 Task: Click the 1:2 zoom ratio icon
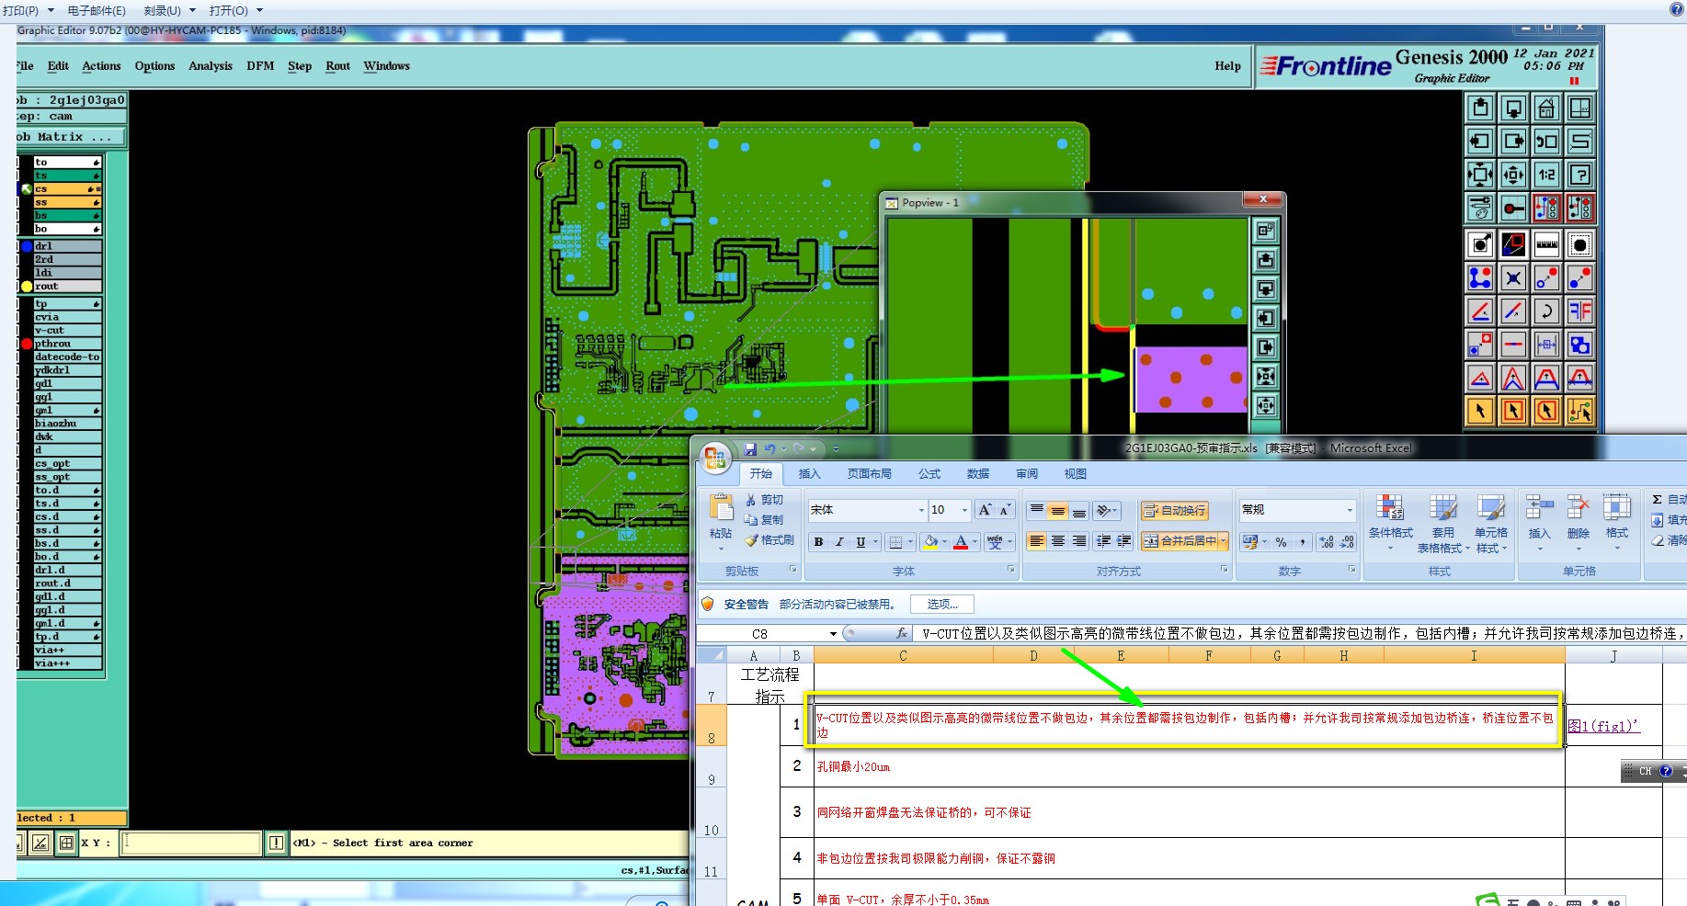tap(1546, 175)
